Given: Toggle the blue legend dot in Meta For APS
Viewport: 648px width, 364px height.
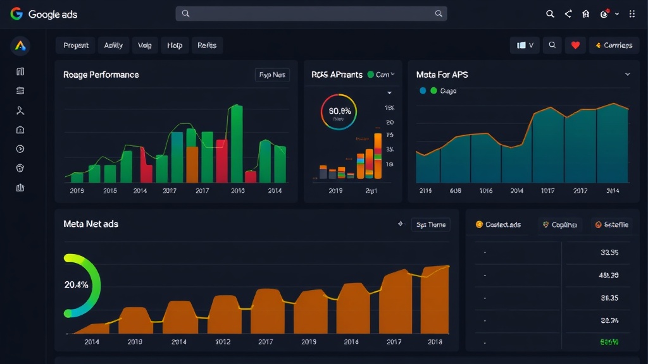Looking at the screenshot, I should click(x=423, y=91).
